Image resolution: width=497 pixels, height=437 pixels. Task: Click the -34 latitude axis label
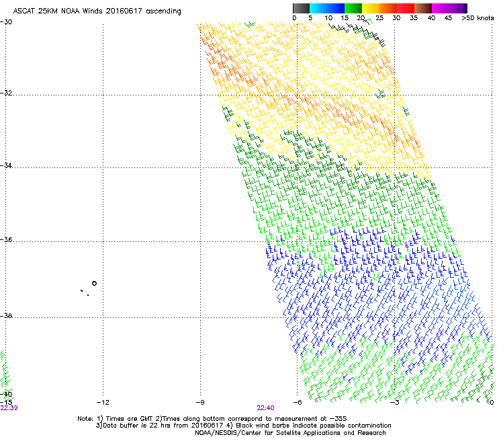[x=6, y=165]
